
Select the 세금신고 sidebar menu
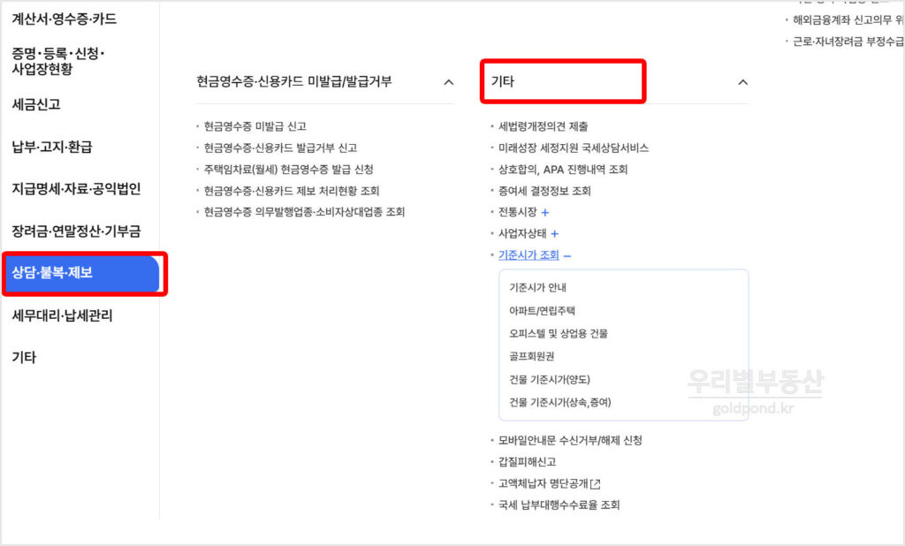[35, 104]
